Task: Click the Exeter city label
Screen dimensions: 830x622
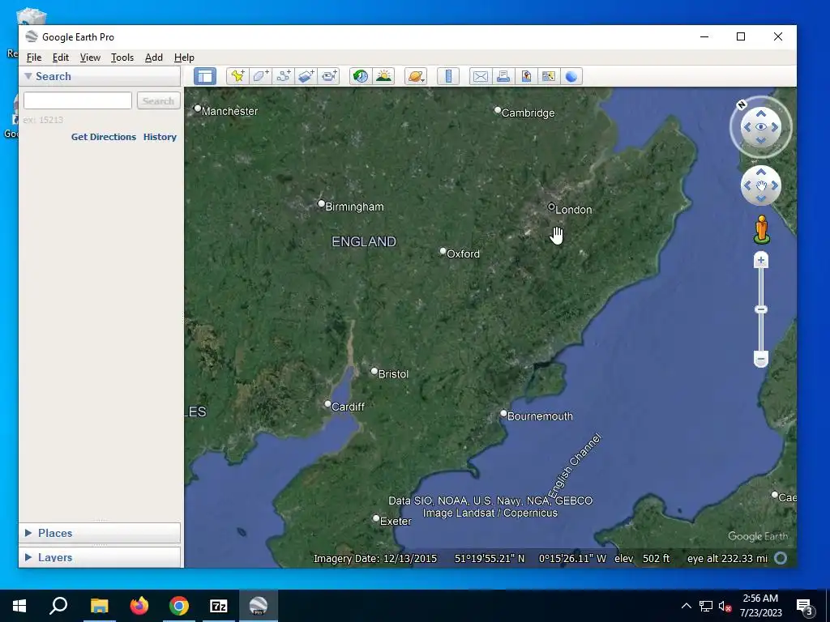Action: tap(396, 521)
